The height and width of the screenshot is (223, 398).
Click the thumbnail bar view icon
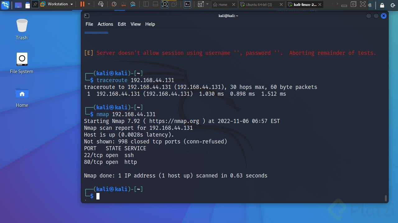(x=155, y=4)
